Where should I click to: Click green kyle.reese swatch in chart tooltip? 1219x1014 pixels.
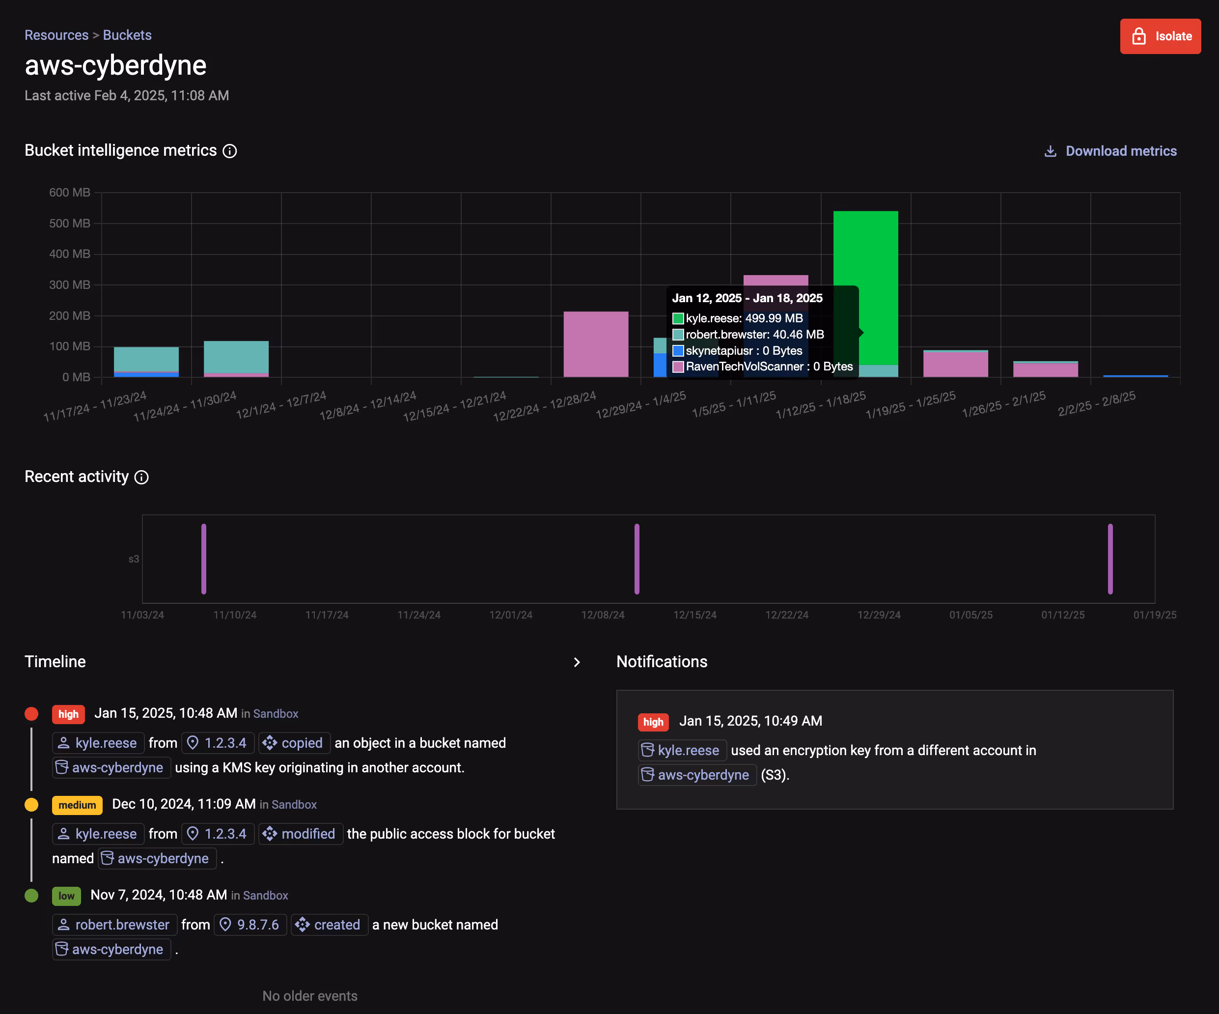point(677,318)
